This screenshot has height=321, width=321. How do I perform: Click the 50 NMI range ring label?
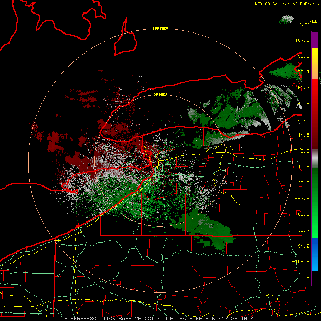click(x=160, y=94)
